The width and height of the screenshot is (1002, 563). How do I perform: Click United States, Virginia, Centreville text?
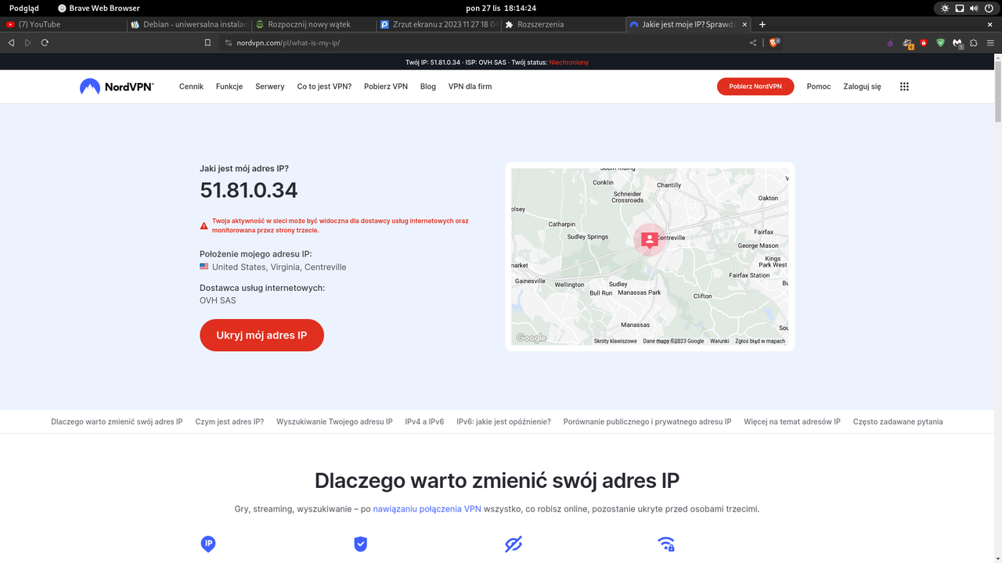[x=279, y=267]
